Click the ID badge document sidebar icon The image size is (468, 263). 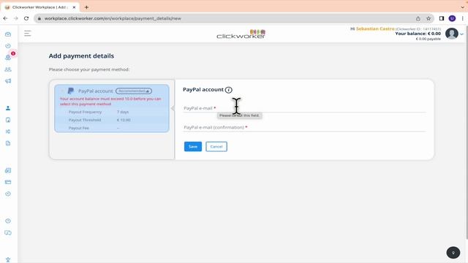(8, 120)
